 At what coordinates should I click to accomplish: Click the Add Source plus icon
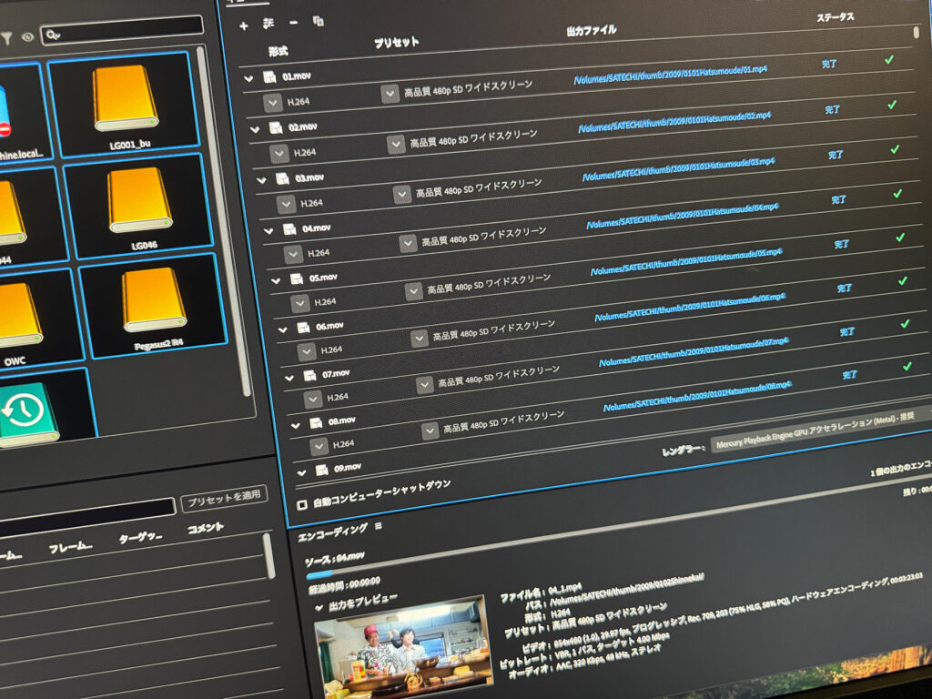tap(243, 25)
